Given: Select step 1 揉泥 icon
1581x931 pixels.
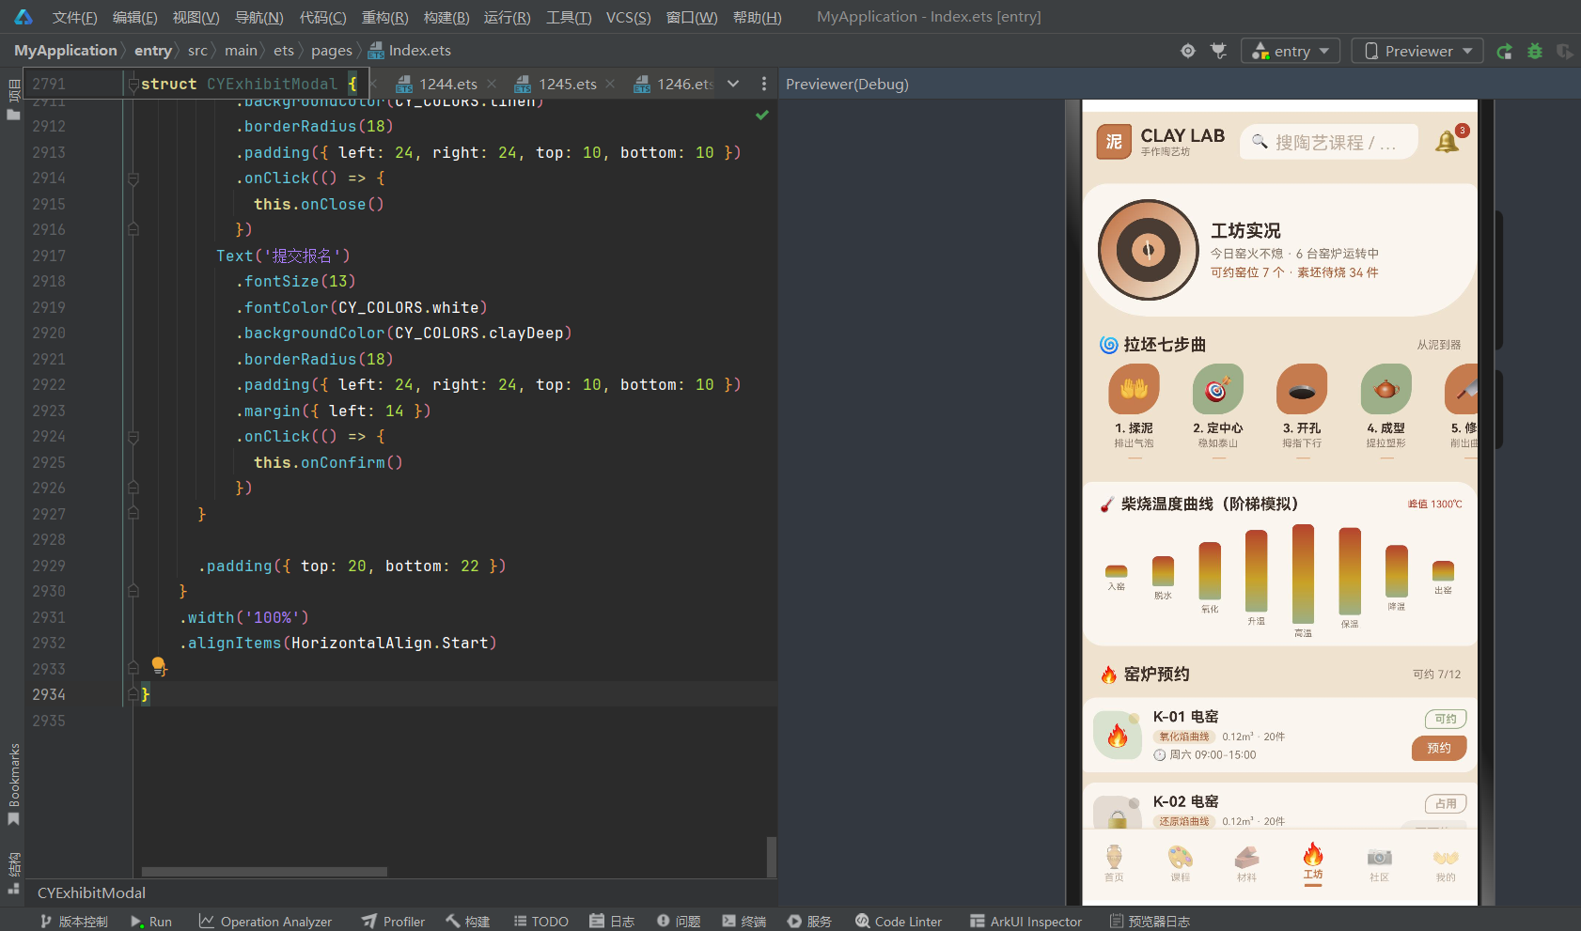Looking at the screenshot, I should coord(1134,389).
